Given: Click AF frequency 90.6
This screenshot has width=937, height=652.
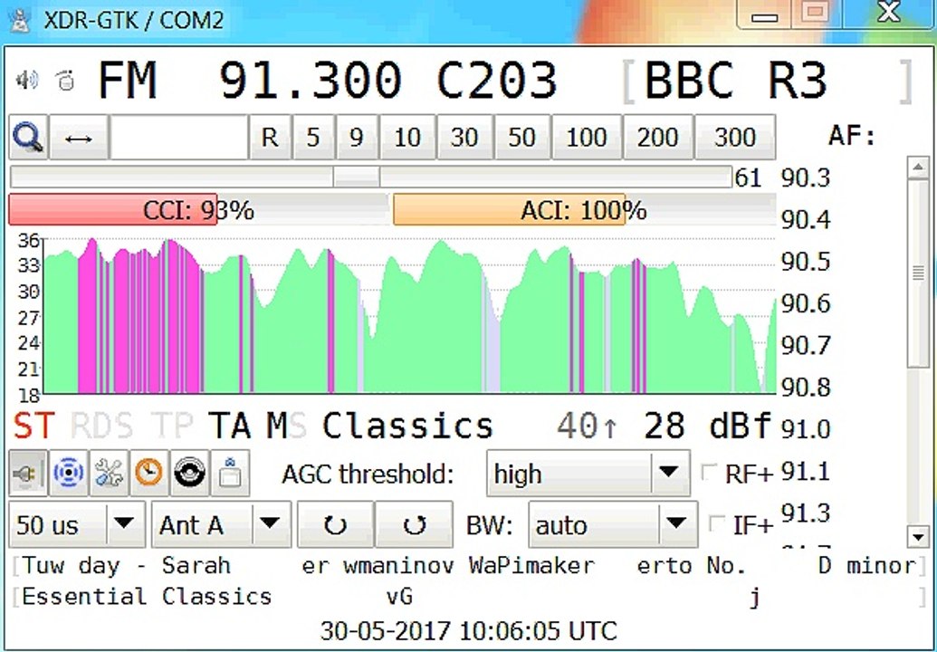Looking at the screenshot, I should pos(806,303).
